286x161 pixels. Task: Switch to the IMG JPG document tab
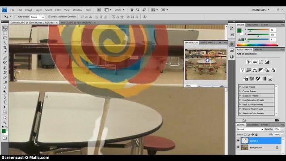(76, 22)
